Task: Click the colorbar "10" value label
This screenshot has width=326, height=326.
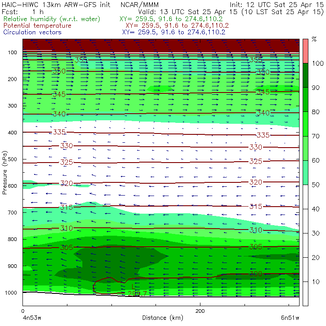Action: 315,282
